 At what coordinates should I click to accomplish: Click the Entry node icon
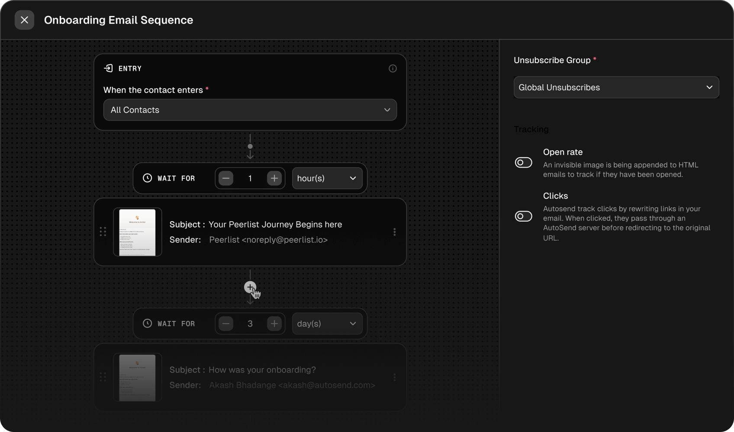(x=109, y=68)
